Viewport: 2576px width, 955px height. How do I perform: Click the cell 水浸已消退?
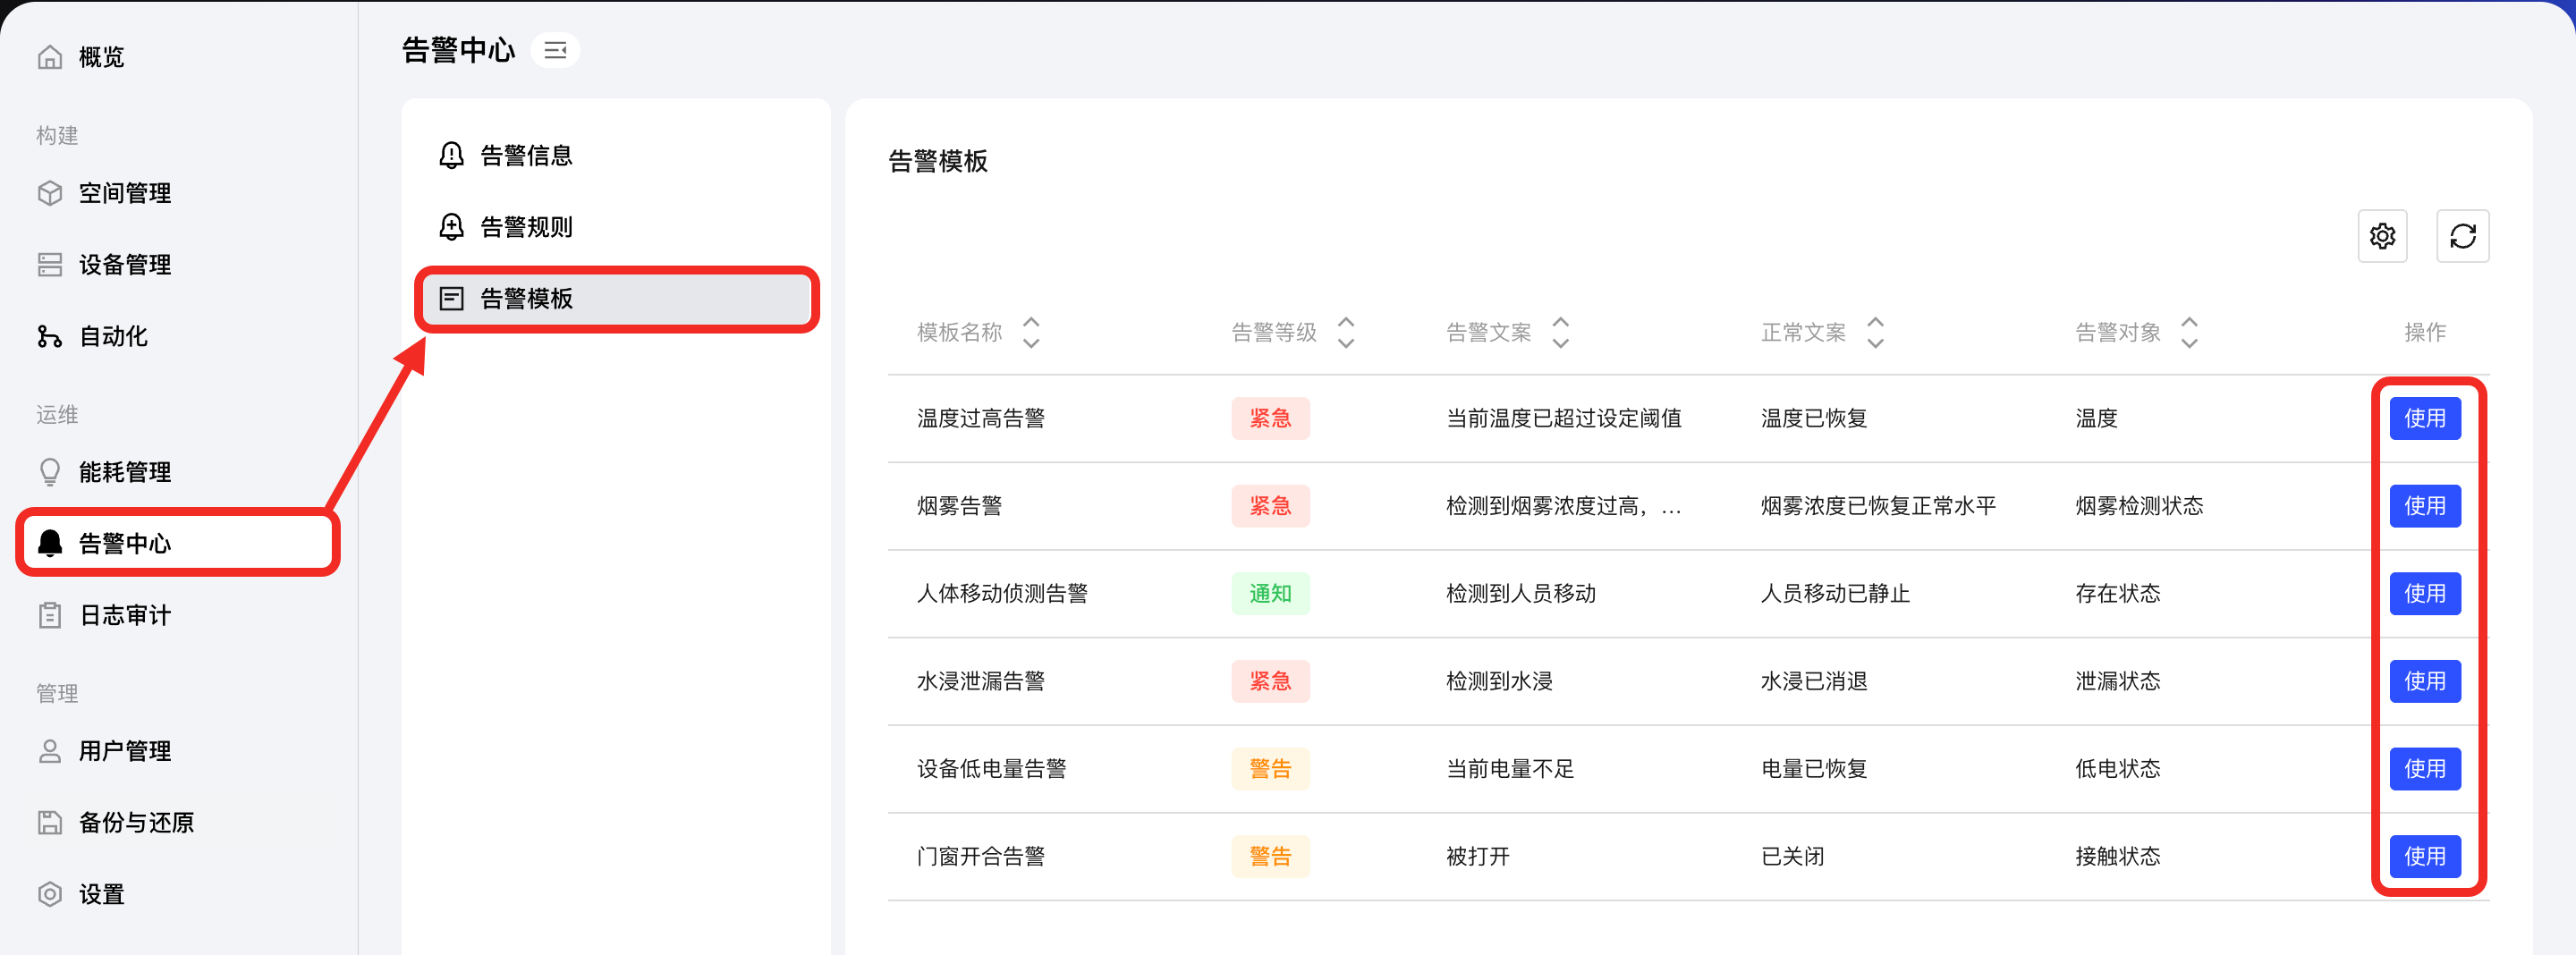click(x=1814, y=681)
